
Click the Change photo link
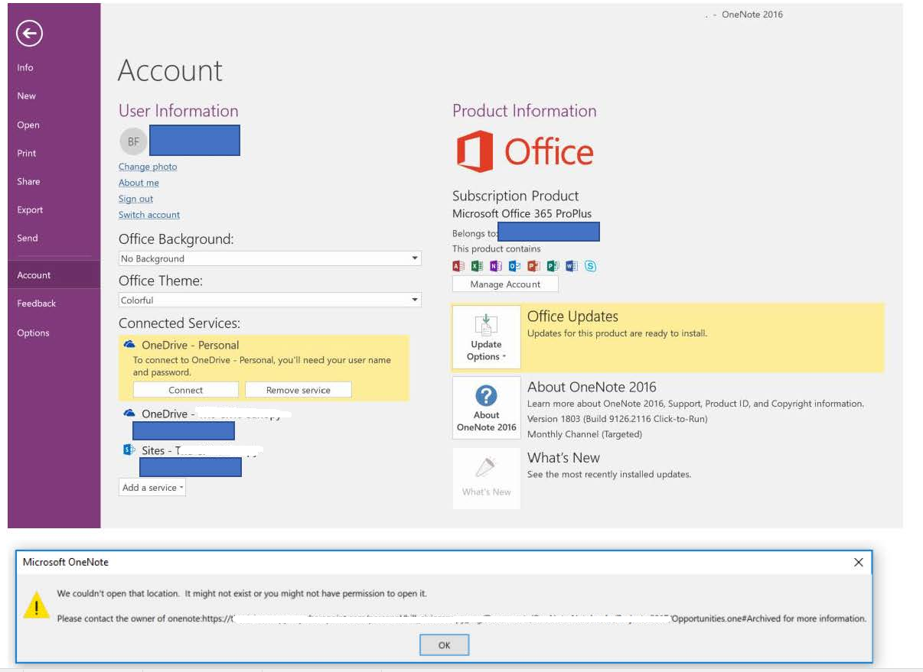coord(148,167)
